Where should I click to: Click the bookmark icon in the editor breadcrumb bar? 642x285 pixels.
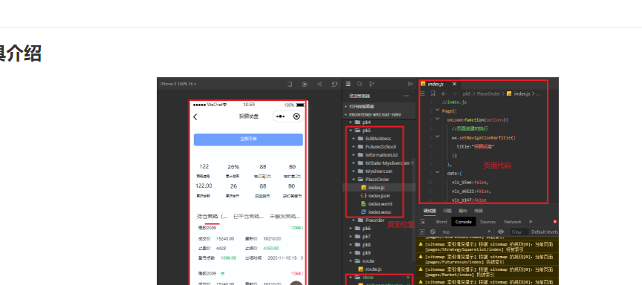tap(432, 94)
